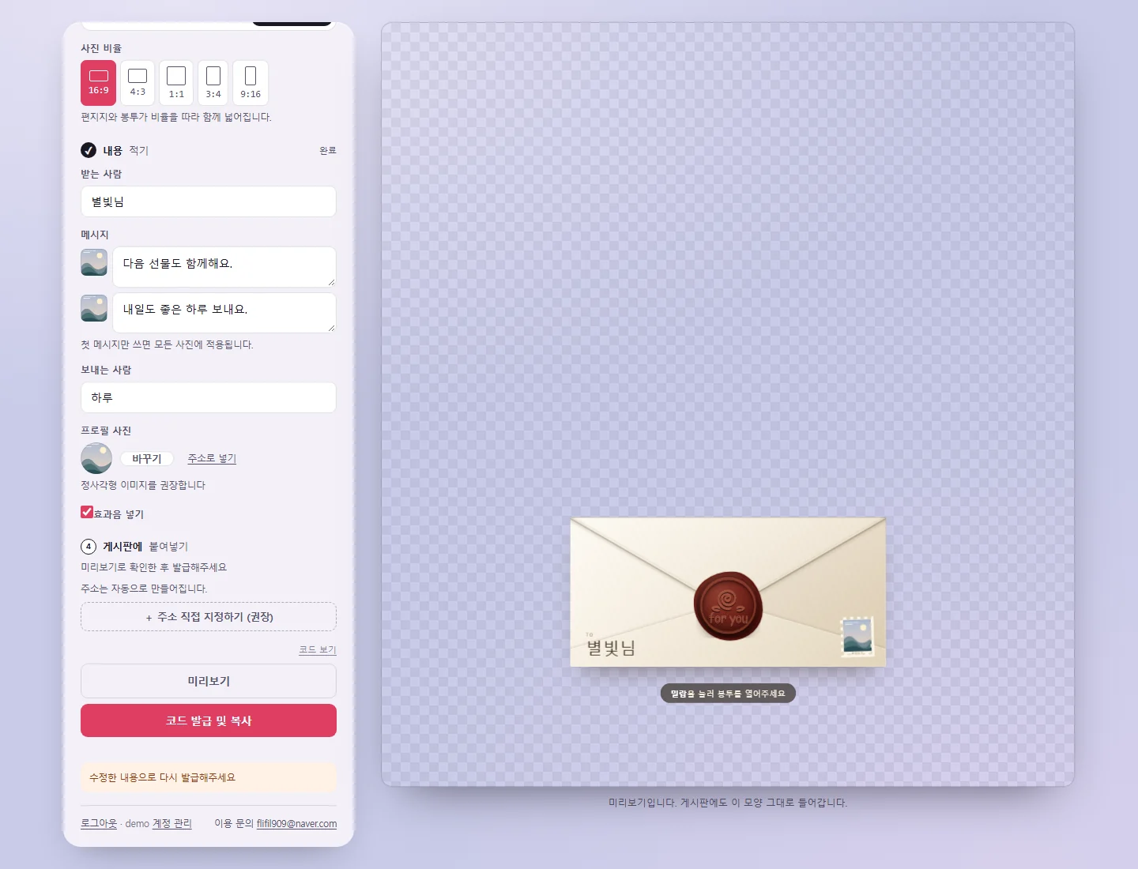Image resolution: width=1138 pixels, height=869 pixels.
Task: Click the 사진 비율 heading
Action: (101, 48)
